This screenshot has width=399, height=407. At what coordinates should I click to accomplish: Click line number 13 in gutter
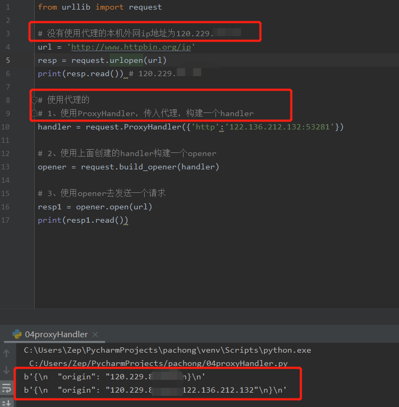[x=5, y=167]
